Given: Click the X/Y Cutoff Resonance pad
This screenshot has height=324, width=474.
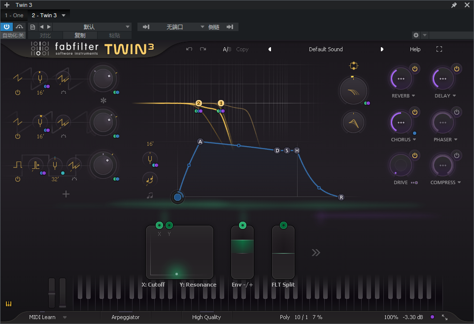Looking at the screenshot, I should 179,253.
